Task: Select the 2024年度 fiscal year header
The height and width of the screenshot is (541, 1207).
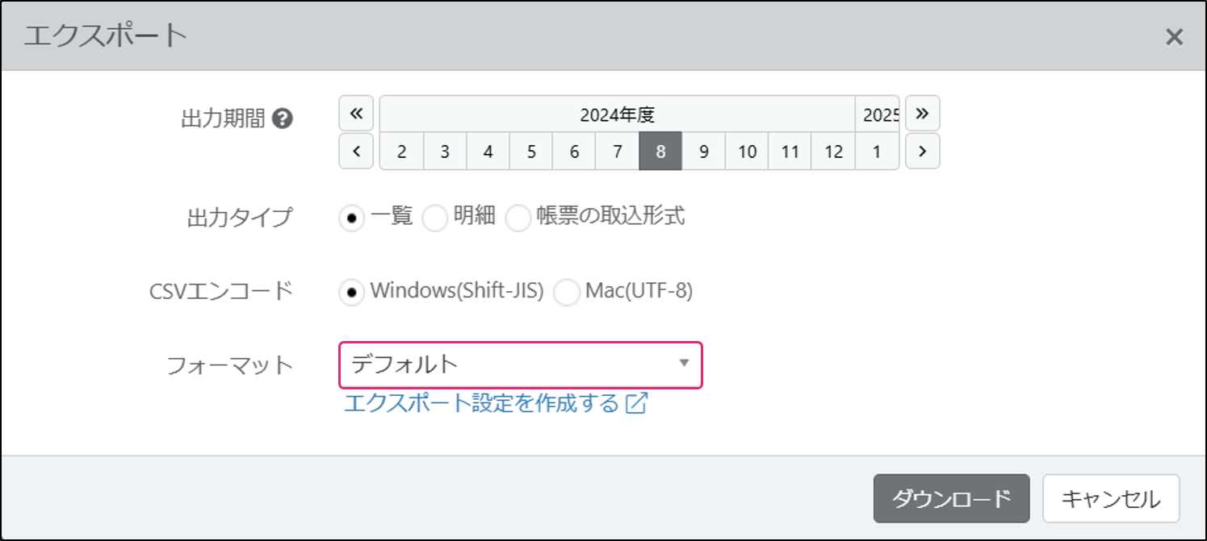Action: 617,114
